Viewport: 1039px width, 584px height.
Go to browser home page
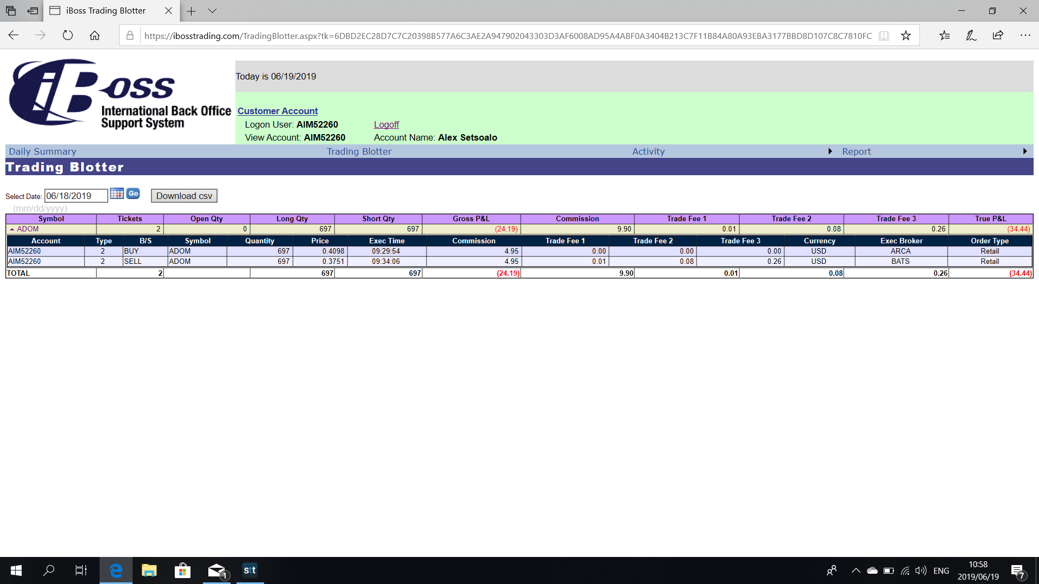(x=95, y=36)
